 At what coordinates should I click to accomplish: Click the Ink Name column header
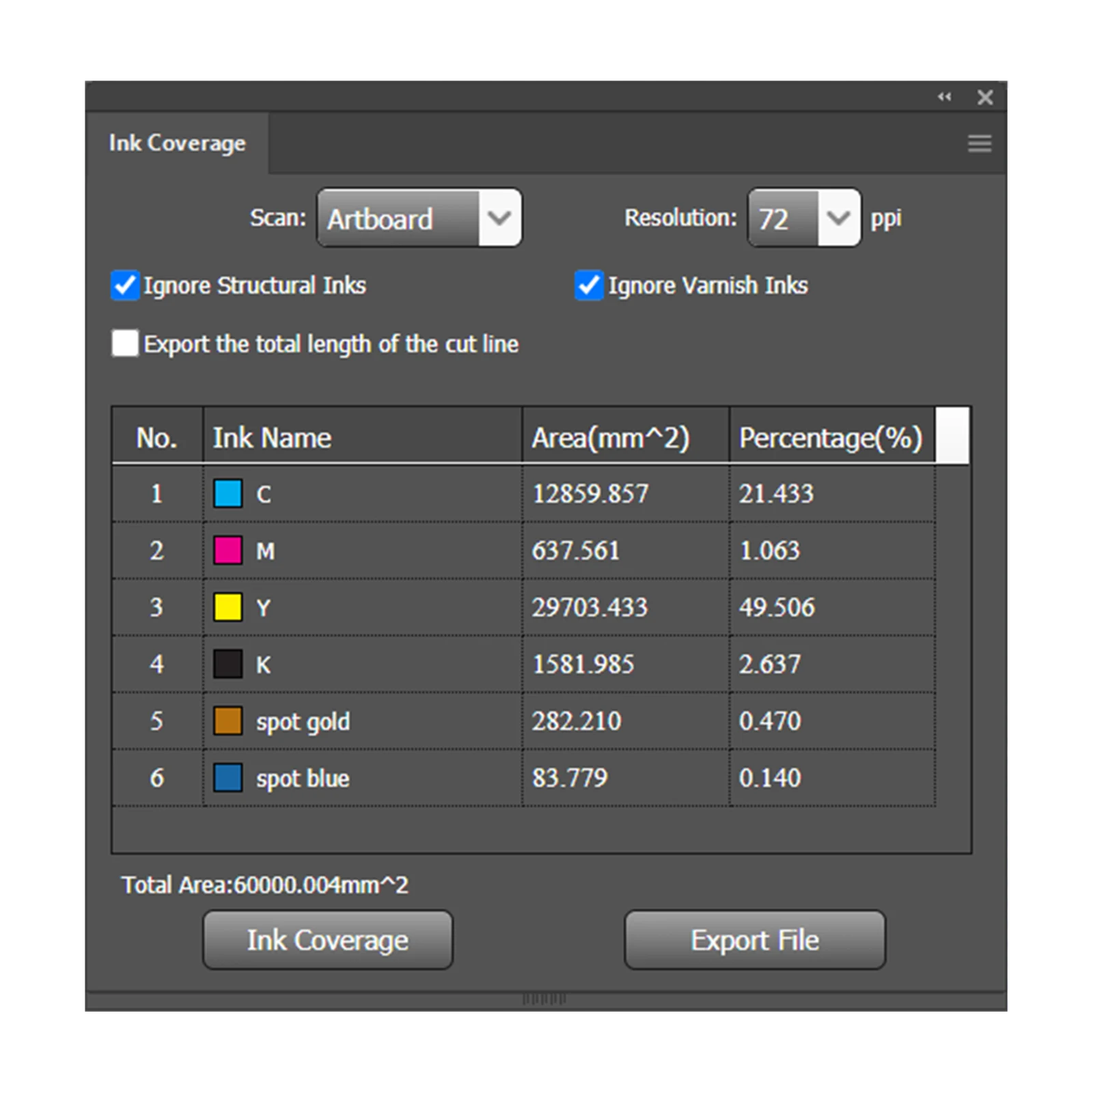coord(363,437)
